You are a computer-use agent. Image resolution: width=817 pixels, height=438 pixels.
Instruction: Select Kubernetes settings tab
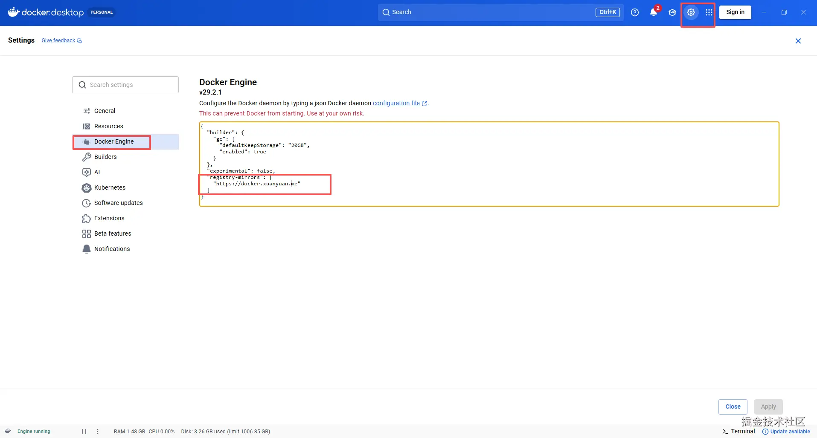(125, 187)
